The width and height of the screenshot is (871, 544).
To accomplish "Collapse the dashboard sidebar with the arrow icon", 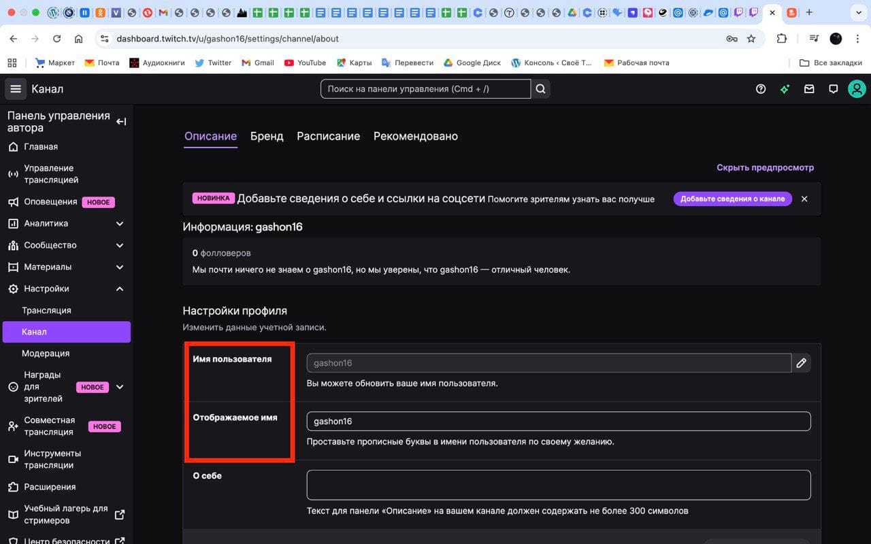I will tap(122, 121).
